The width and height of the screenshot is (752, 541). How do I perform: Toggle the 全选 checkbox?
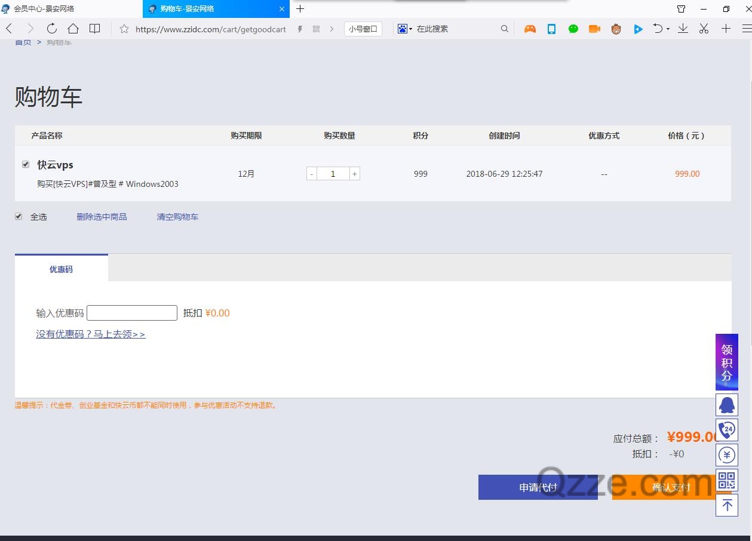click(x=19, y=216)
